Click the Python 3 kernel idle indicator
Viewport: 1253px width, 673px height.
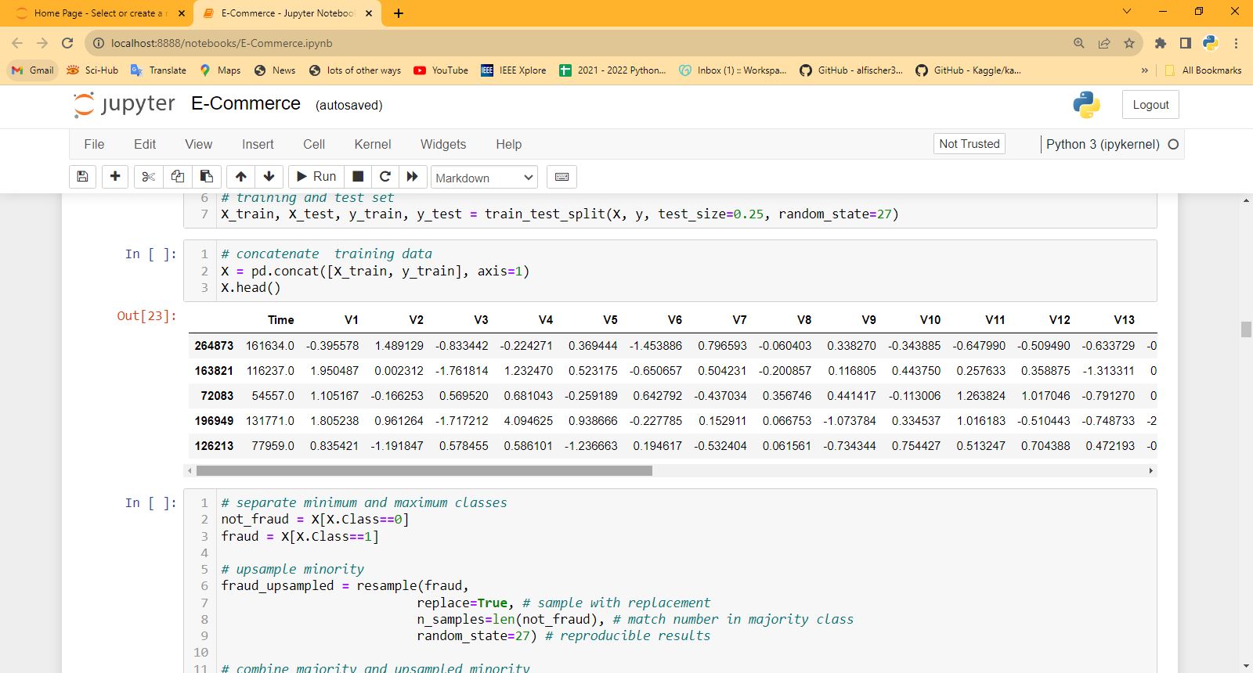tap(1173, 144)
